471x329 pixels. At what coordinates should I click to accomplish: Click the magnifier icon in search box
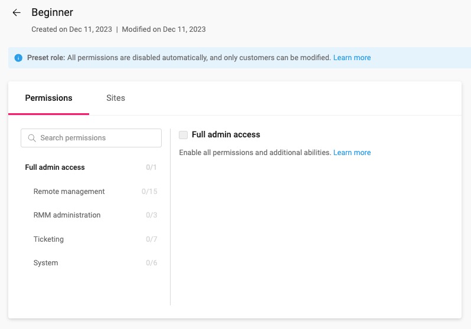(32, 138)
